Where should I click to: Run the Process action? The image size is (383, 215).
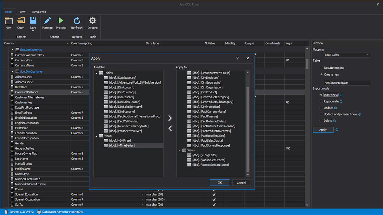tap(61, 23)
